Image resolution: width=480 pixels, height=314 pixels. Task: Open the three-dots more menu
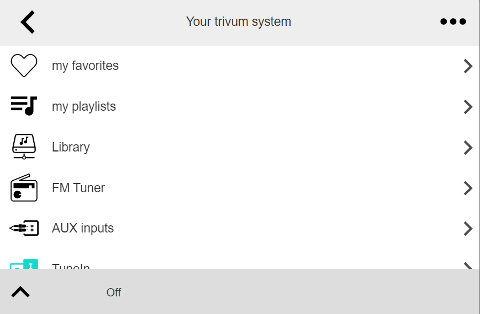click(453, 21)
